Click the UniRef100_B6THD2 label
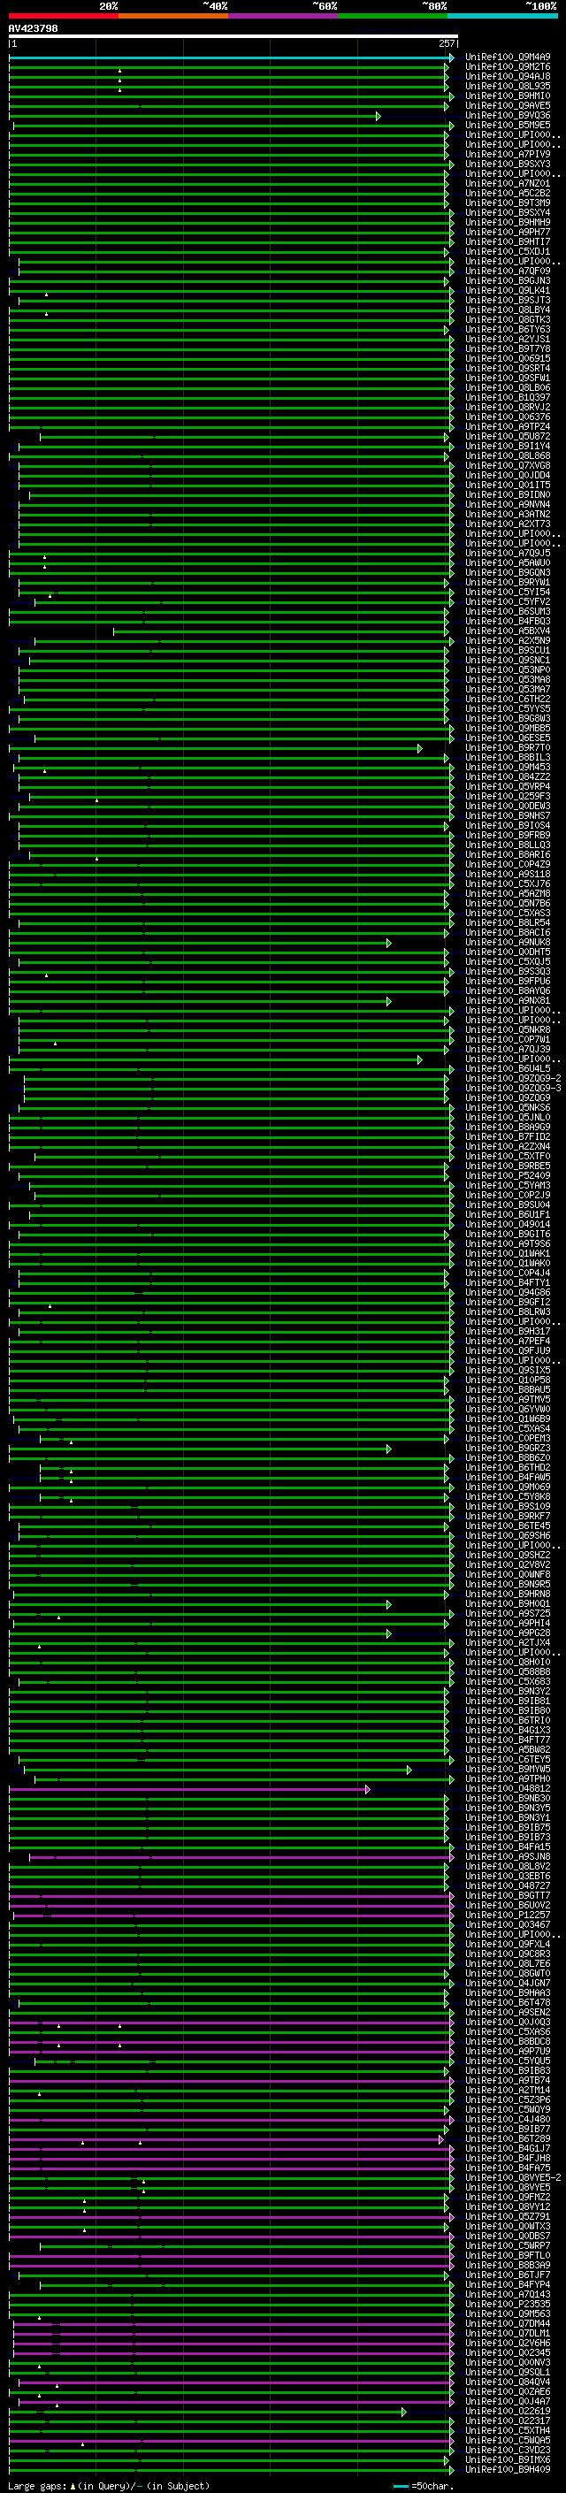Viewport: 566px width, 2493px height. pyautogui.click(x=508, y=1467)
